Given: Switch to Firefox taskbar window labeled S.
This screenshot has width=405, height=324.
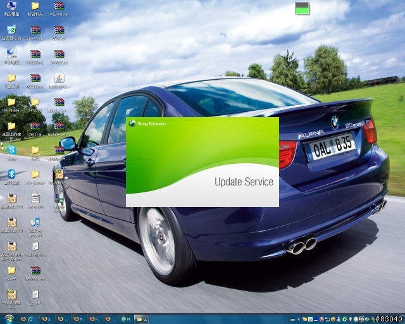Looking at the screenshot, I should 47,319.
